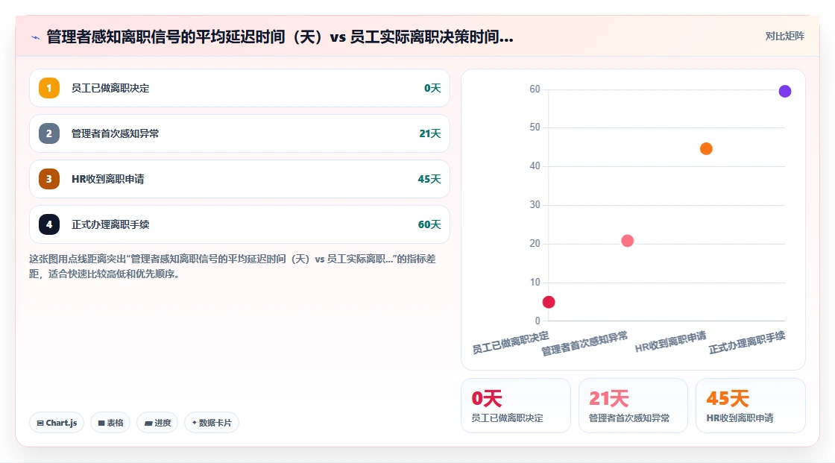Click the 进度 tag
Viewport: 835px width, 463px height.
pos(157,423)
